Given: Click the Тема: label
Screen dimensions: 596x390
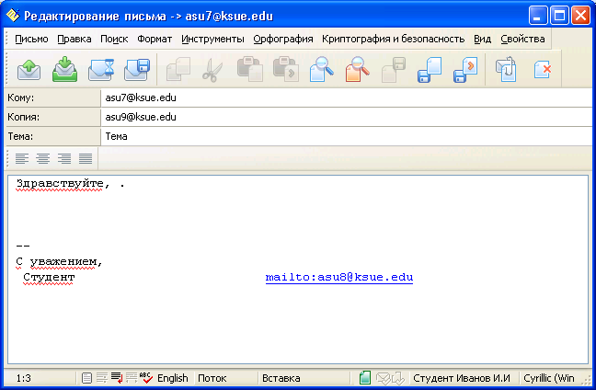Looking at the screenshot, I should pos(53,136).
